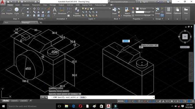The image size is (195, 109).
Task: Expand the Groups panel
Action: 159,19
